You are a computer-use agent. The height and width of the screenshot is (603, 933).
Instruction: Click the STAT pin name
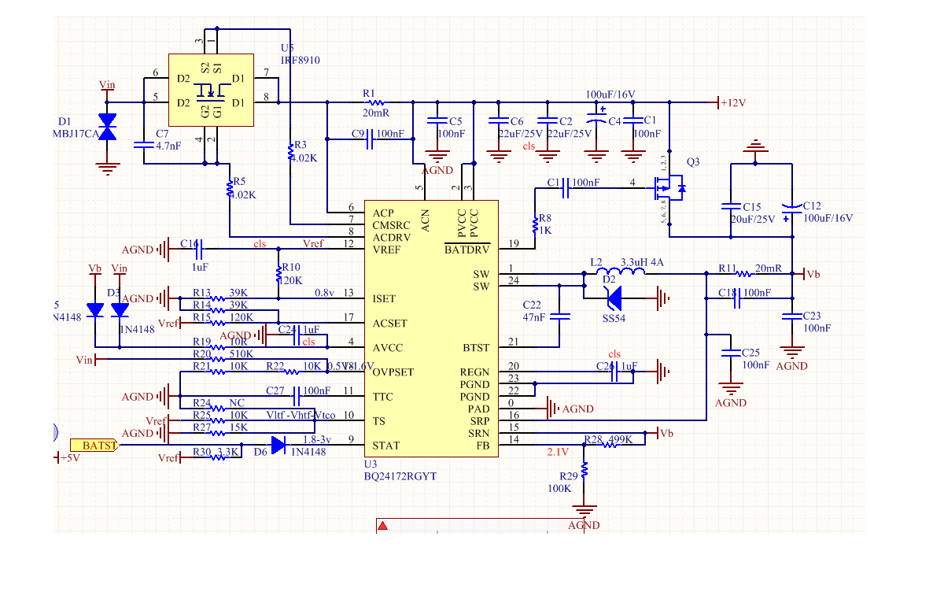click(x=385, y=446)
